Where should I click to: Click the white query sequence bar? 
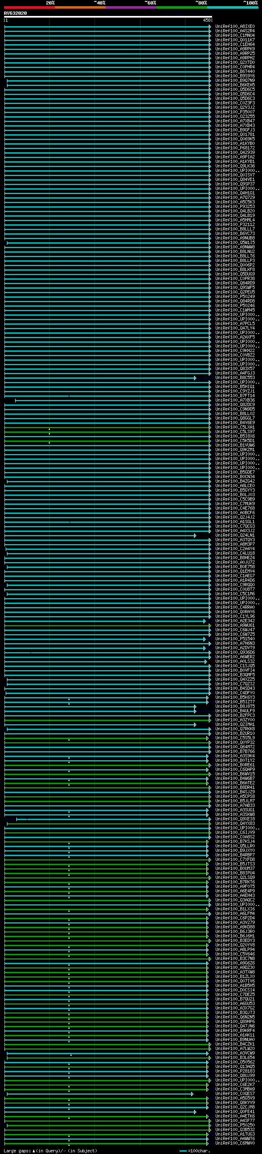(108, 17)
